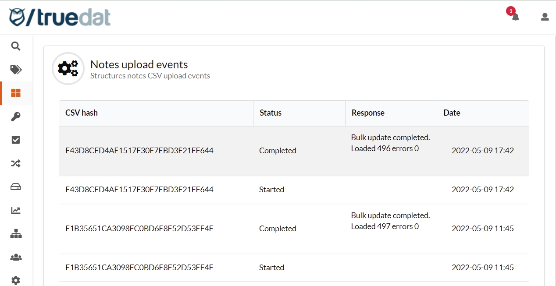556x286 pixels.
Task: Click the CSV hash column header
Action: (82, 113)
